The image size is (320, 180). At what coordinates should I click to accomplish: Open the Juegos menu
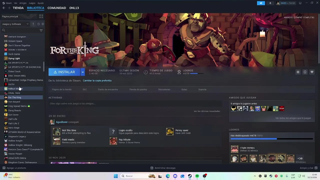32,3
